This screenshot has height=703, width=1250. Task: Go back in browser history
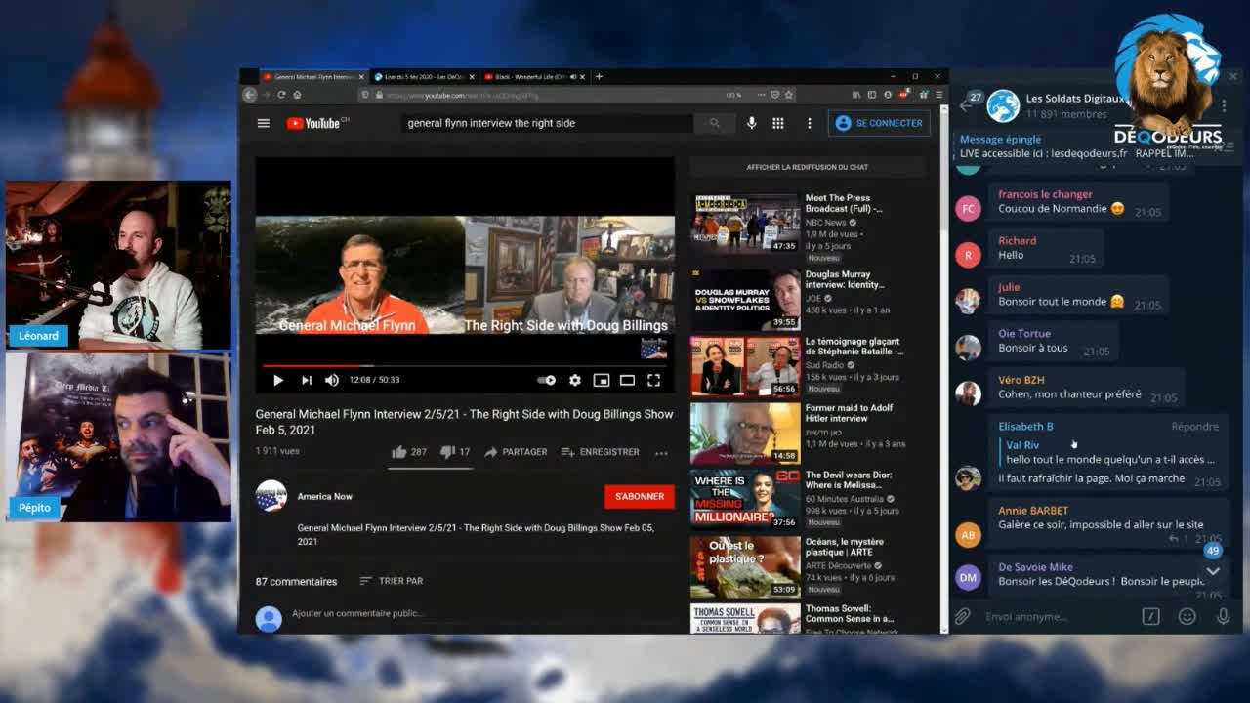tap(249, 95)
